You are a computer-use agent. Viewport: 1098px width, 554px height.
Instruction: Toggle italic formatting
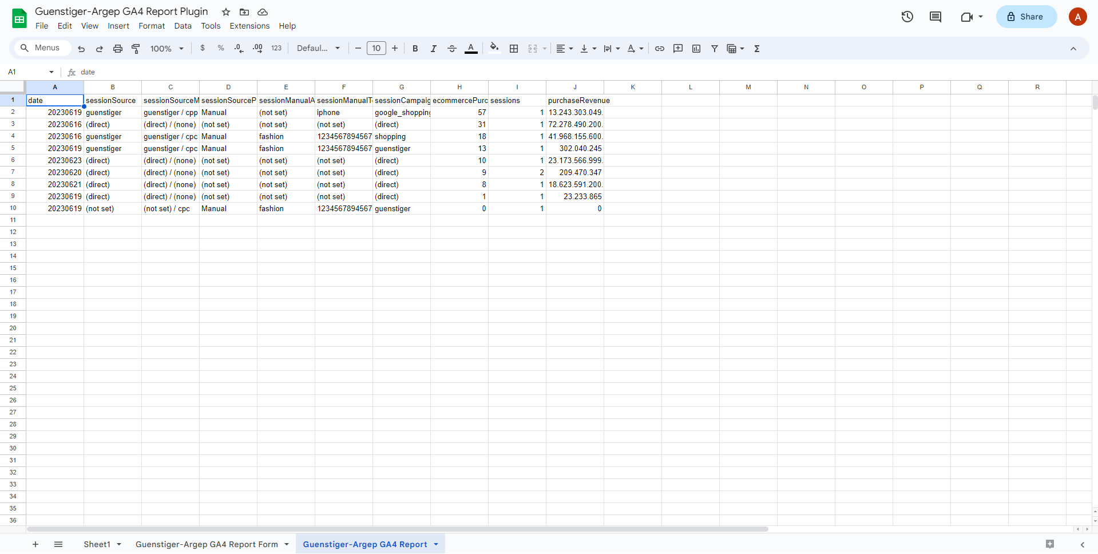[x=434, y=49]
